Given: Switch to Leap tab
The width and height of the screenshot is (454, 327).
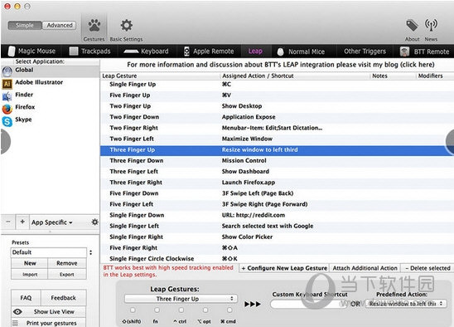Looking at the screenshot, I should 255,51.
